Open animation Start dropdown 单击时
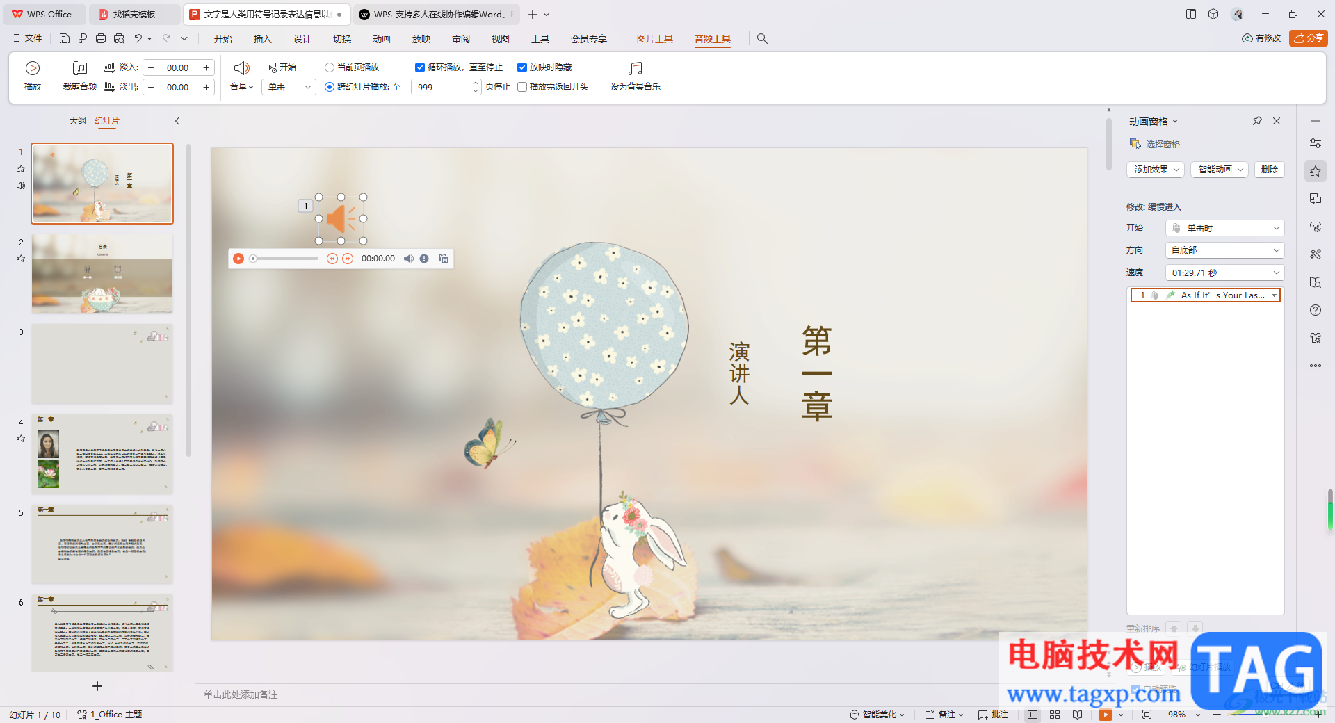1335x723 pixels. click(x=1225, y=228)
